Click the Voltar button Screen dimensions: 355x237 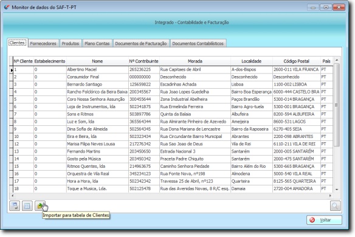(x=324, y=220)
